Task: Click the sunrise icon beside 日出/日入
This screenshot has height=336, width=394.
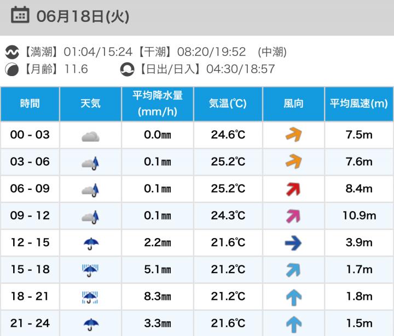Action: point(126,69)
